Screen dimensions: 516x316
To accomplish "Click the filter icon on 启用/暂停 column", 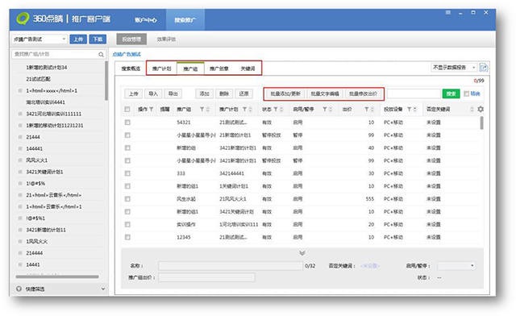I will tap(324, 110).
